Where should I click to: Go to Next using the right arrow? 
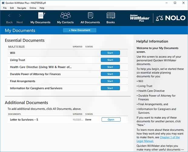point(20,15)
